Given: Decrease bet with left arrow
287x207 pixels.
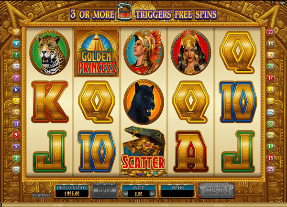Looking at the screenshot, I should click(125, 194).
